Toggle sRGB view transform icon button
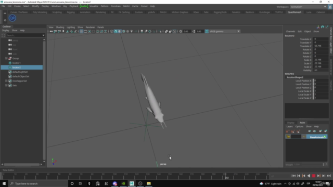This screenshot has width=333, height=187. click(x=207, y=31)
